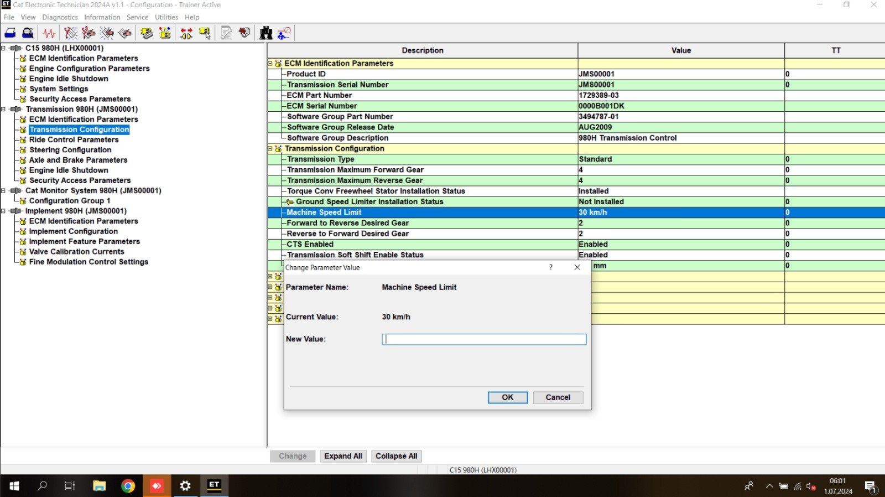
Task: Select Engine Configuration Parameters in tree
Action: coord(89,69)
